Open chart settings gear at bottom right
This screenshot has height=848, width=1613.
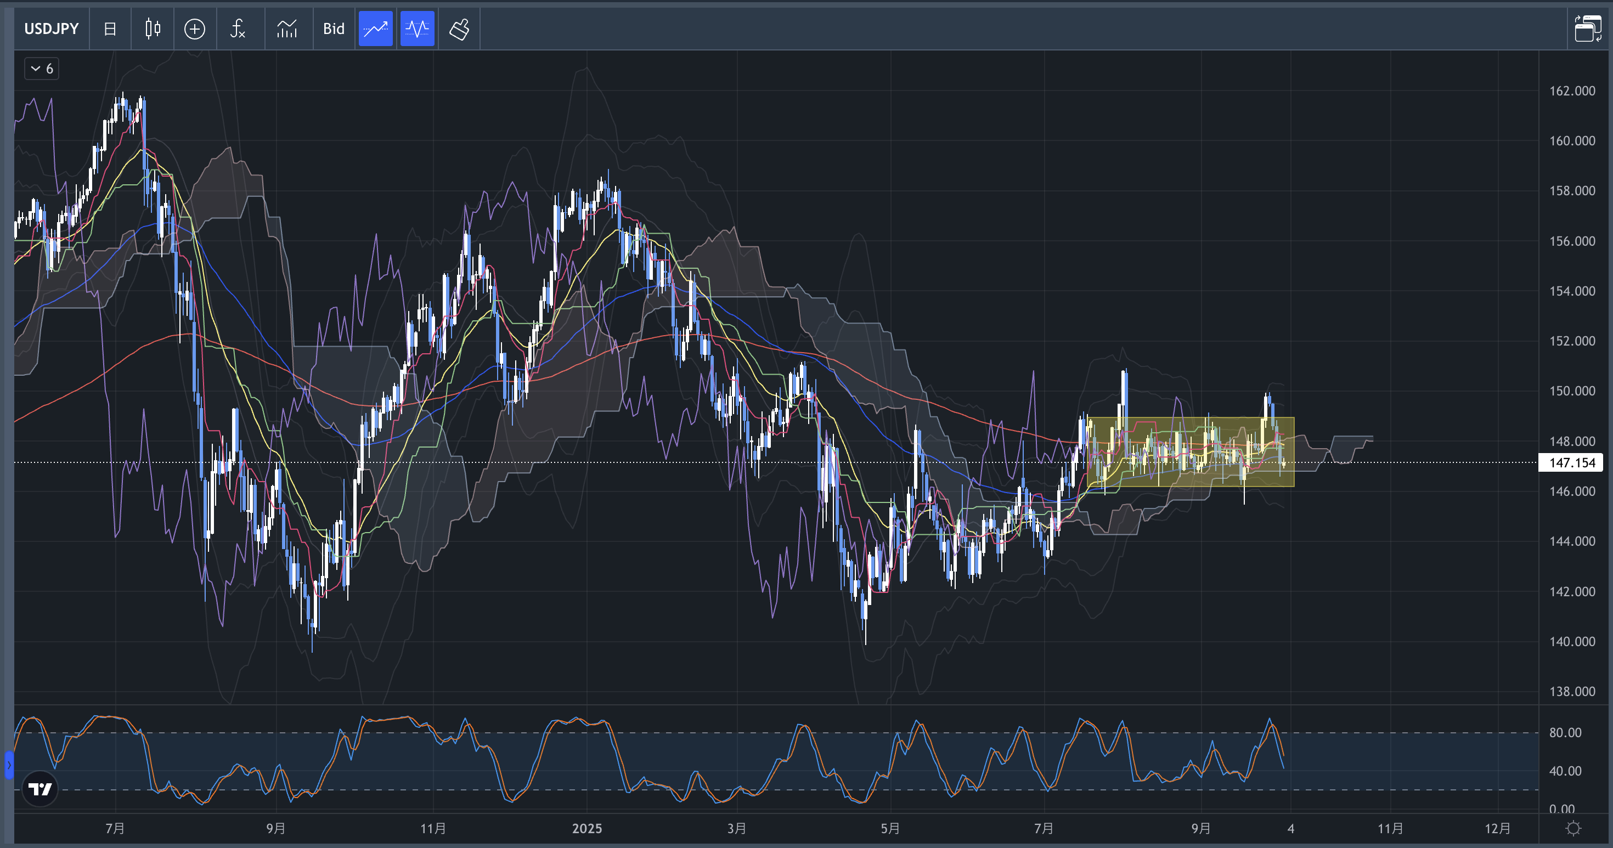coord(1573,829)
